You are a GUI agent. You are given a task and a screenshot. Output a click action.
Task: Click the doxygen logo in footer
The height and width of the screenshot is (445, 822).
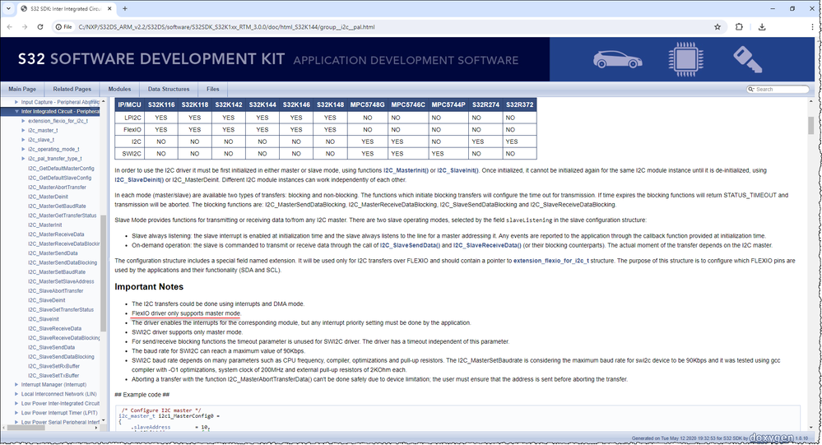pyautogui.click(x=771, y=438)
